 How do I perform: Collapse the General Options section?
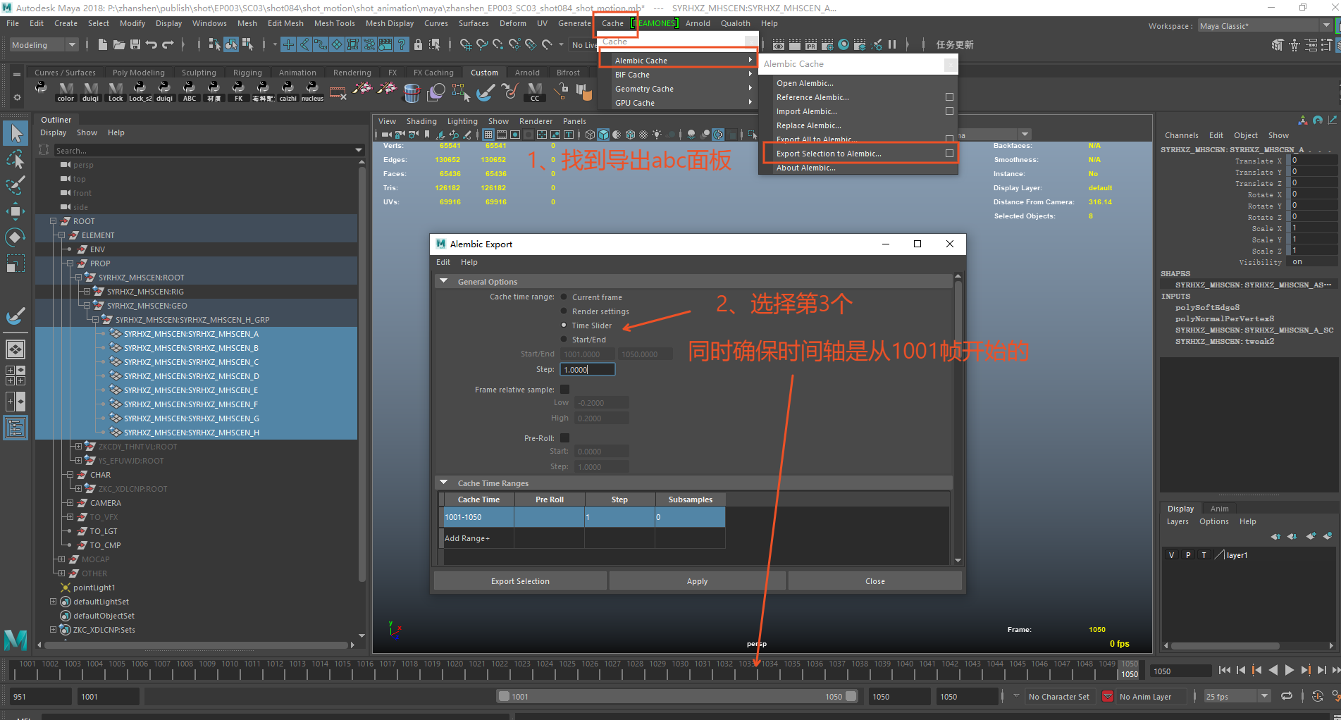(444, 281)
